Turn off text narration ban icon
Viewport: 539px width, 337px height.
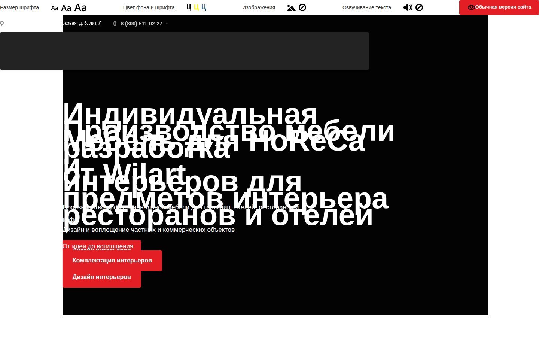coord(419,7)
